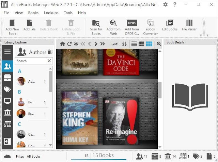
Task: Open the Library Explorer panel dropdown
Action: (52, 42)
